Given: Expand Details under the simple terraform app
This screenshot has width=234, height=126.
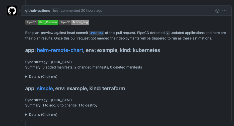Looking at the screenshot, I should point(41,114).
